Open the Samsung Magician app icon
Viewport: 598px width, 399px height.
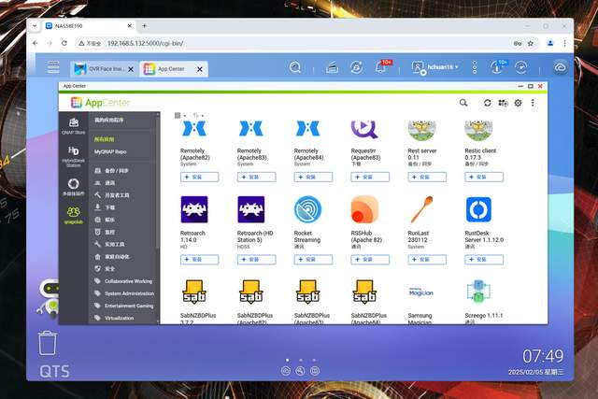coord(421,292)
